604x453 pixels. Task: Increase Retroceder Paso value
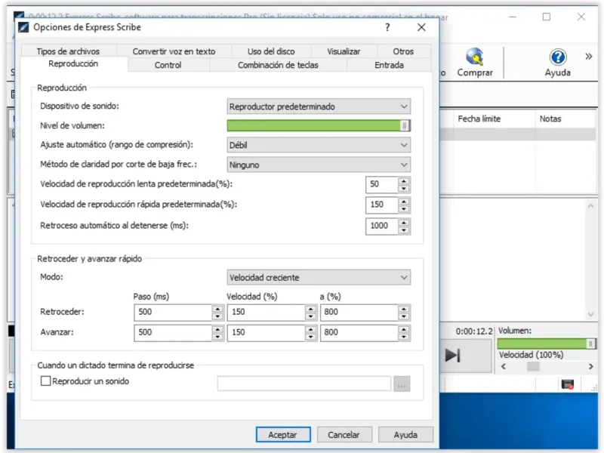[217, 309]
